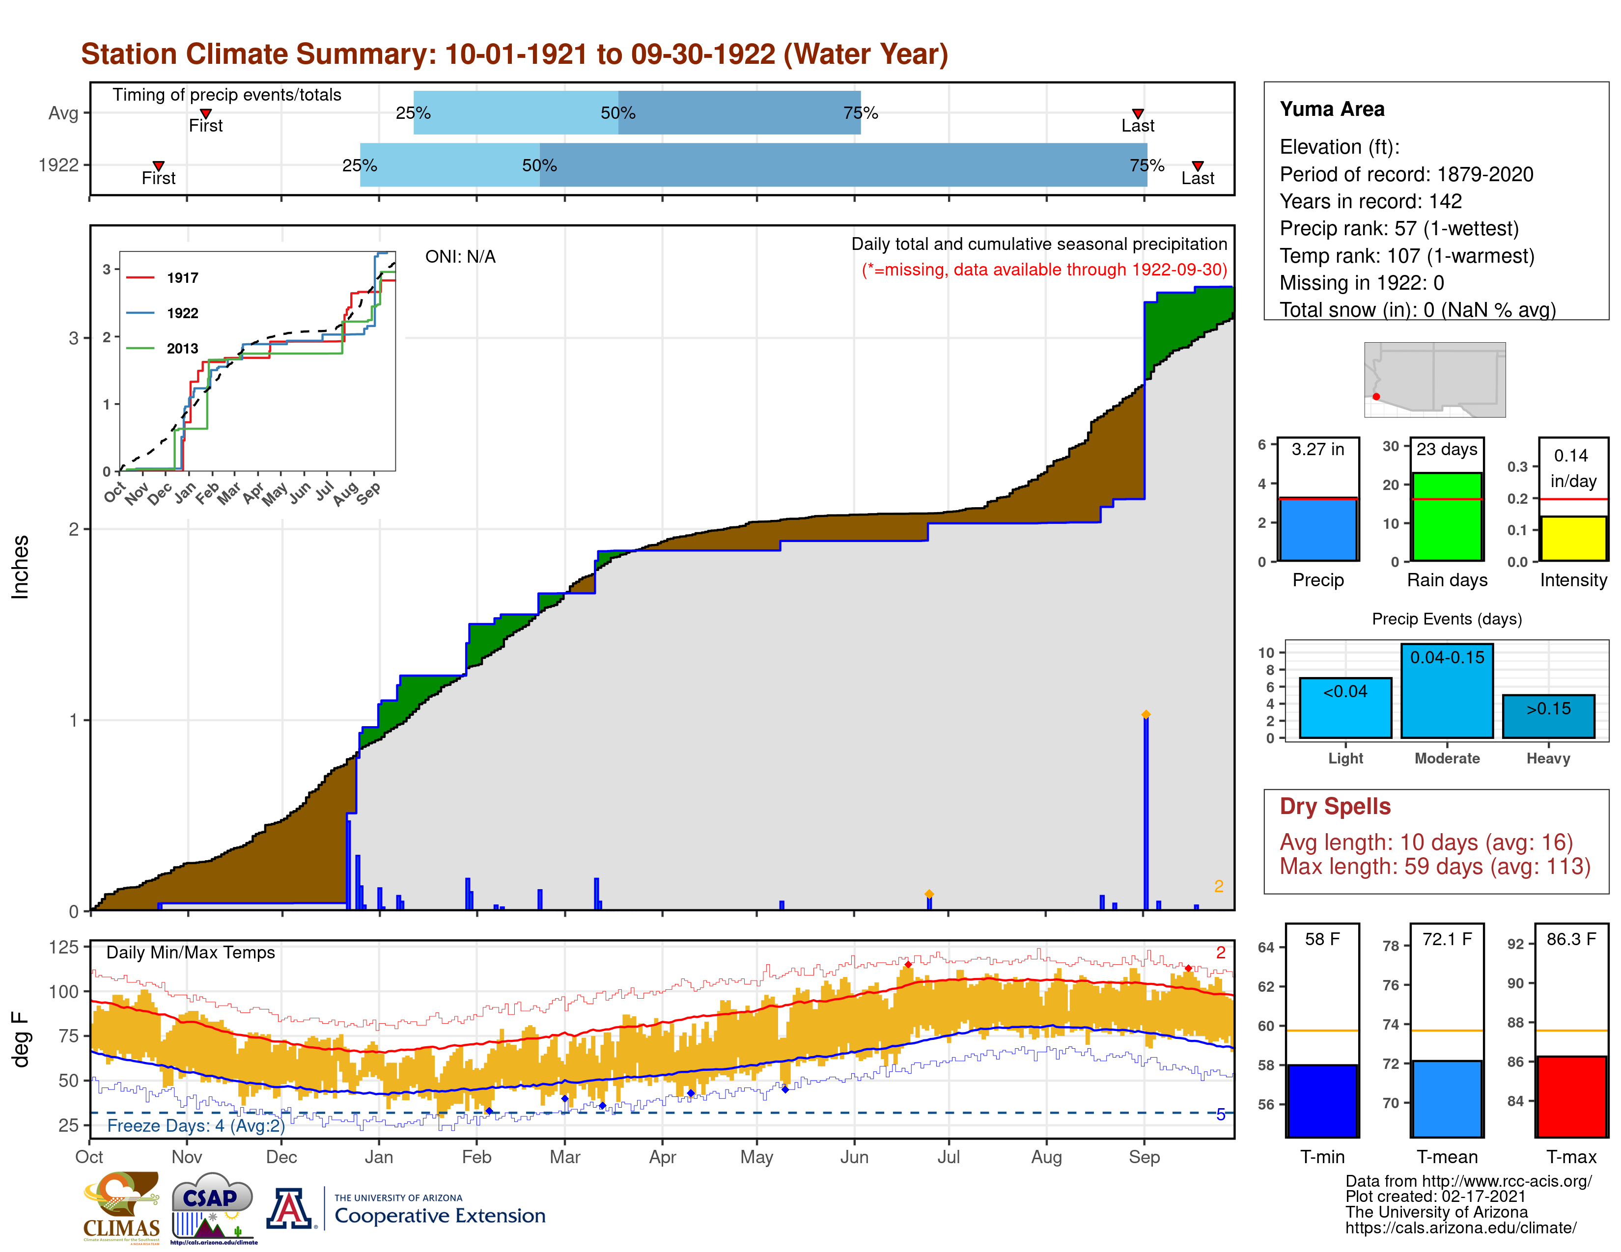Click the cals.arizona.edu/climate URL
Viewport: 1621px width, 1252px height.
tap(1461, 1227)
